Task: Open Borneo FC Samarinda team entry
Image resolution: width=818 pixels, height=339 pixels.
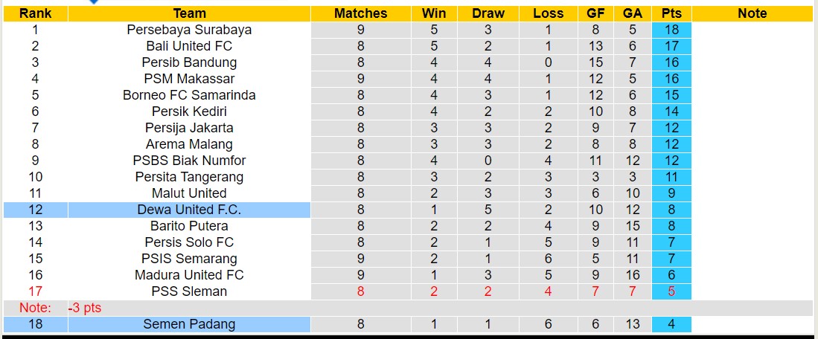Action: click(189, 95)
